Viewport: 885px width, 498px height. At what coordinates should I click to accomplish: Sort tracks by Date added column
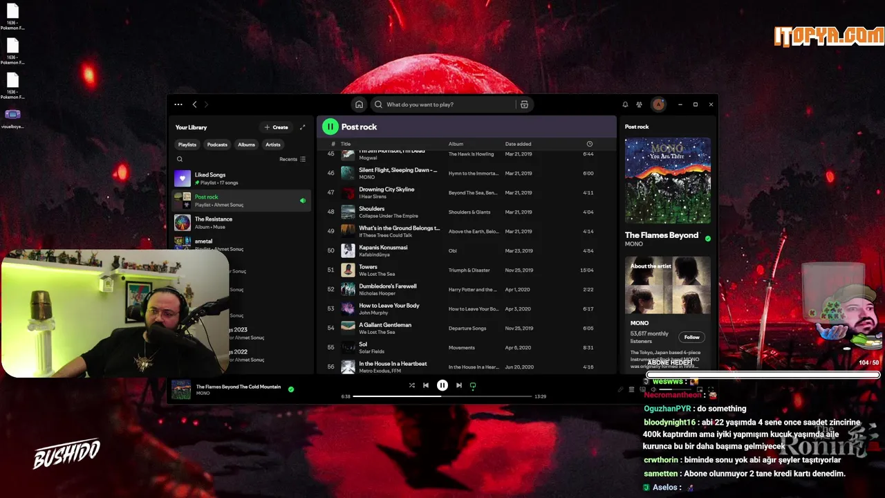(x=518, y=144)
